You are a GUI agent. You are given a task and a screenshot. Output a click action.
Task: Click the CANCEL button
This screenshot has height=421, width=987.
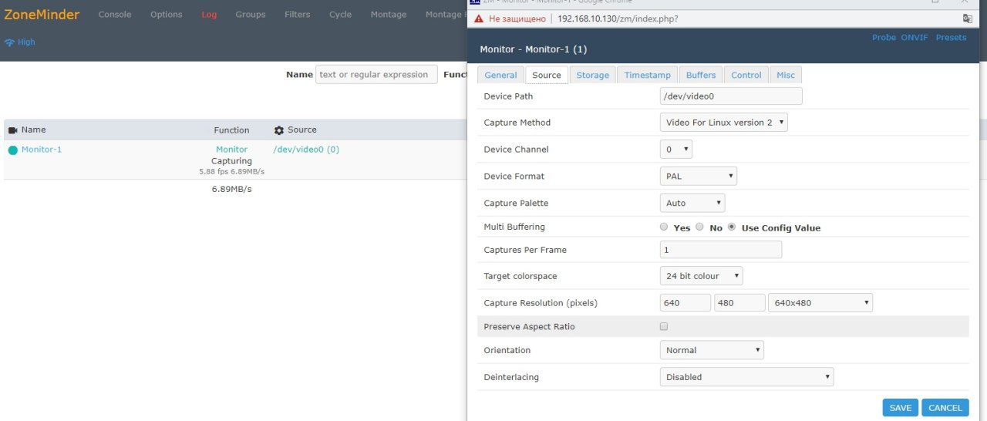[945, 408]
